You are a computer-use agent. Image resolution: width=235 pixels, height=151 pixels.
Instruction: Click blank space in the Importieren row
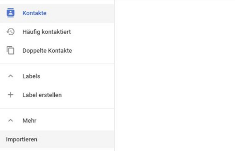click(x=75, y=139)
